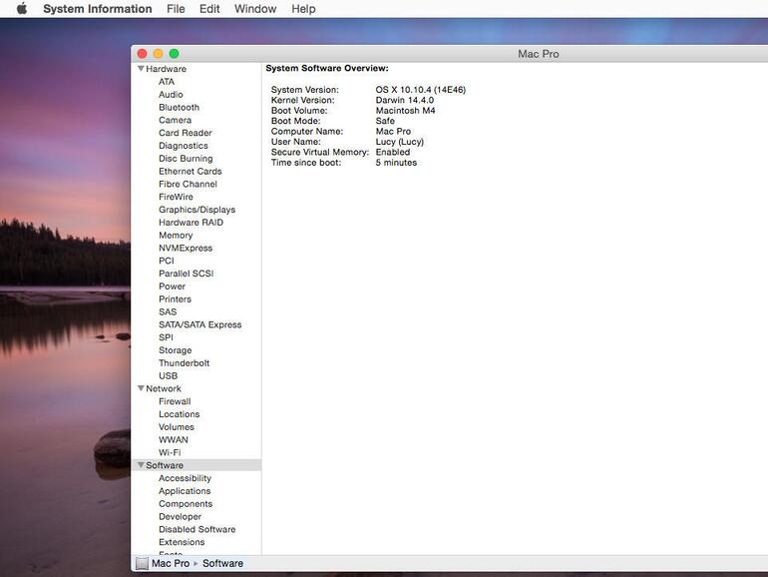Select PCI in the sidebar

[167, 261]
